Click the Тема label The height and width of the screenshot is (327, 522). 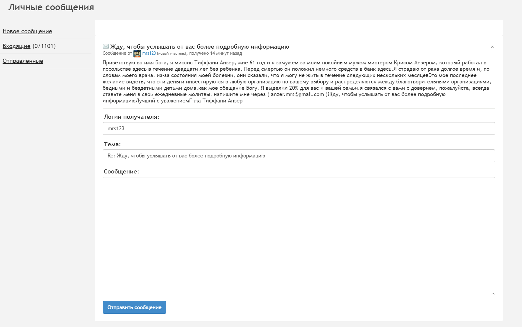112,144
